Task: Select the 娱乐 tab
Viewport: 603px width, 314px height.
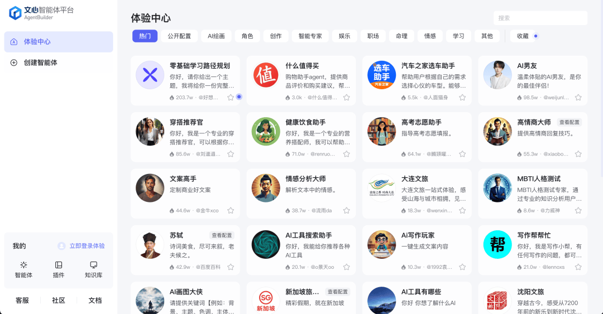Action: [344, 36]
